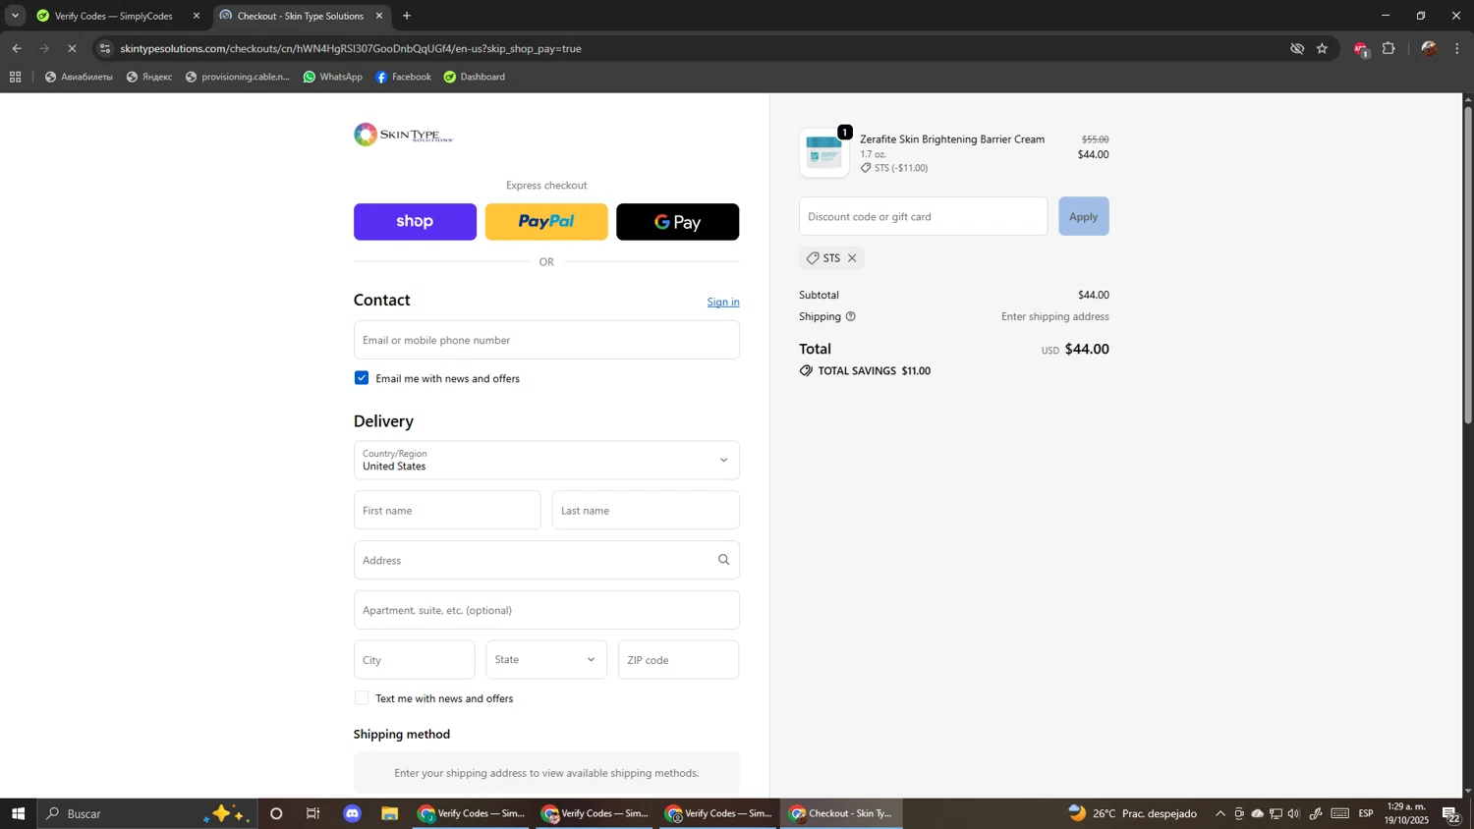The image size is (1474, 829).
Task: Click the shipping info help icon
Action: tap(851, 316)
